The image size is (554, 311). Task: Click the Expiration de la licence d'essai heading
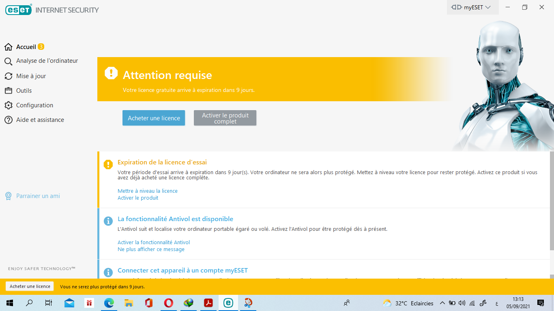click(x=162, y=162)
